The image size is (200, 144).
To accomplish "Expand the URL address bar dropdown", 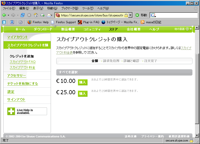I will coord(130,15).
